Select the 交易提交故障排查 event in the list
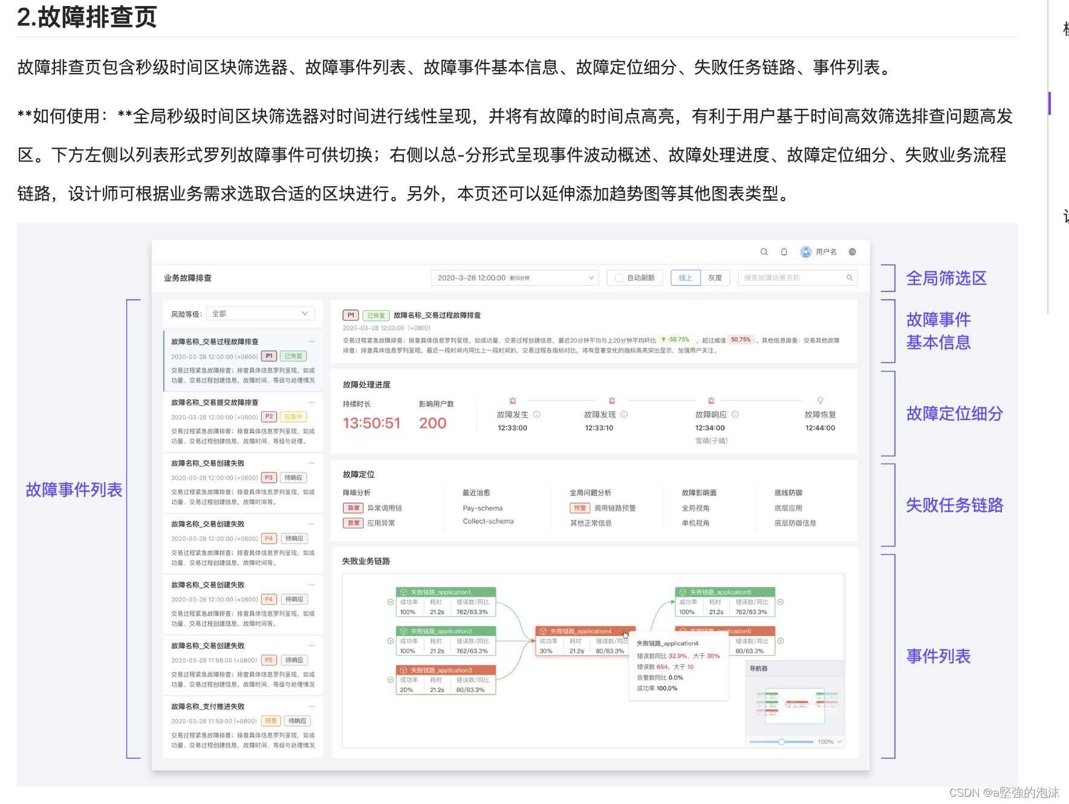Screen dimensions: 1069x804 [243, 422]
